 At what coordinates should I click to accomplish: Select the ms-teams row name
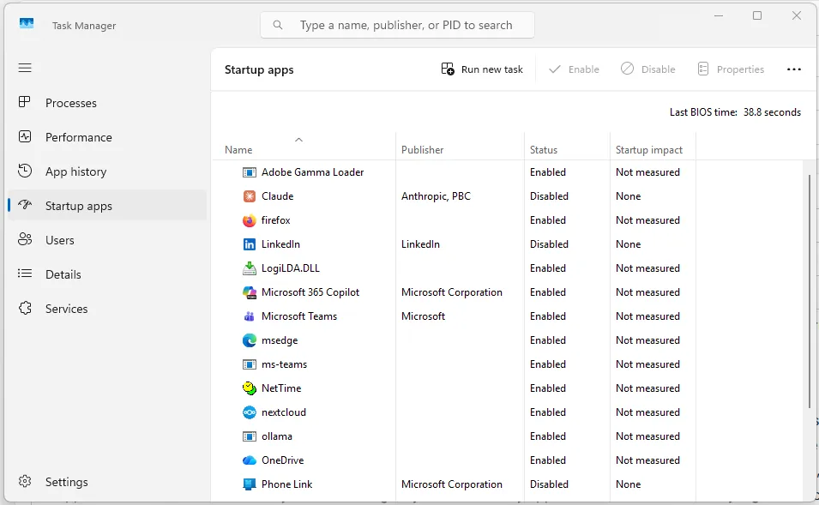coord(284,364)
